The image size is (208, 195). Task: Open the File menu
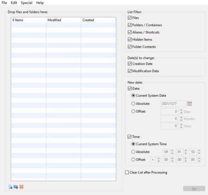4,3
